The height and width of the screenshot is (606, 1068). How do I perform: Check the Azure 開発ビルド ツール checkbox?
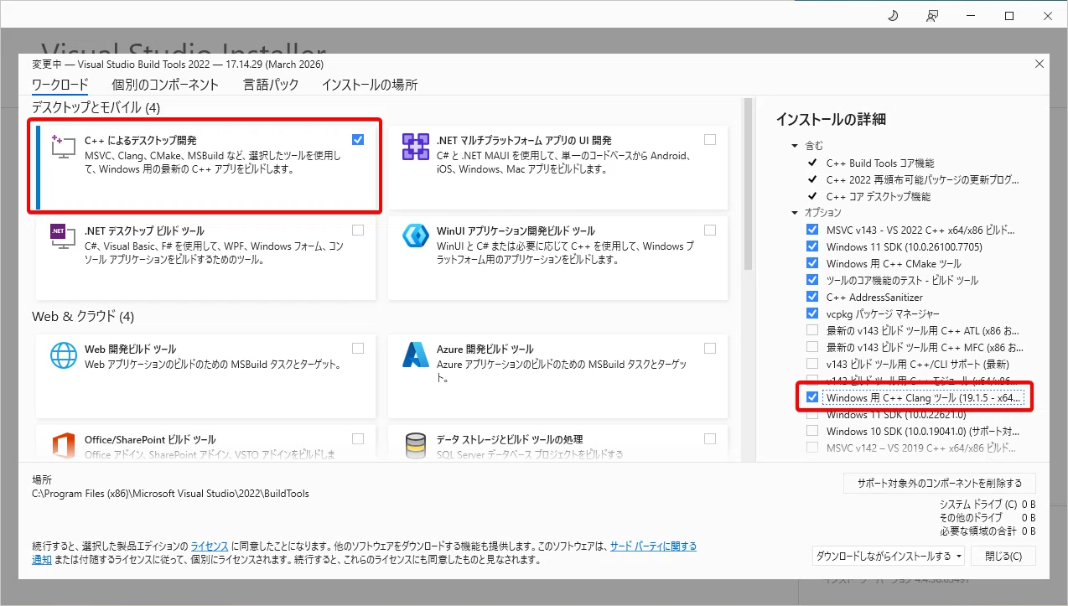tap(710, 348)
